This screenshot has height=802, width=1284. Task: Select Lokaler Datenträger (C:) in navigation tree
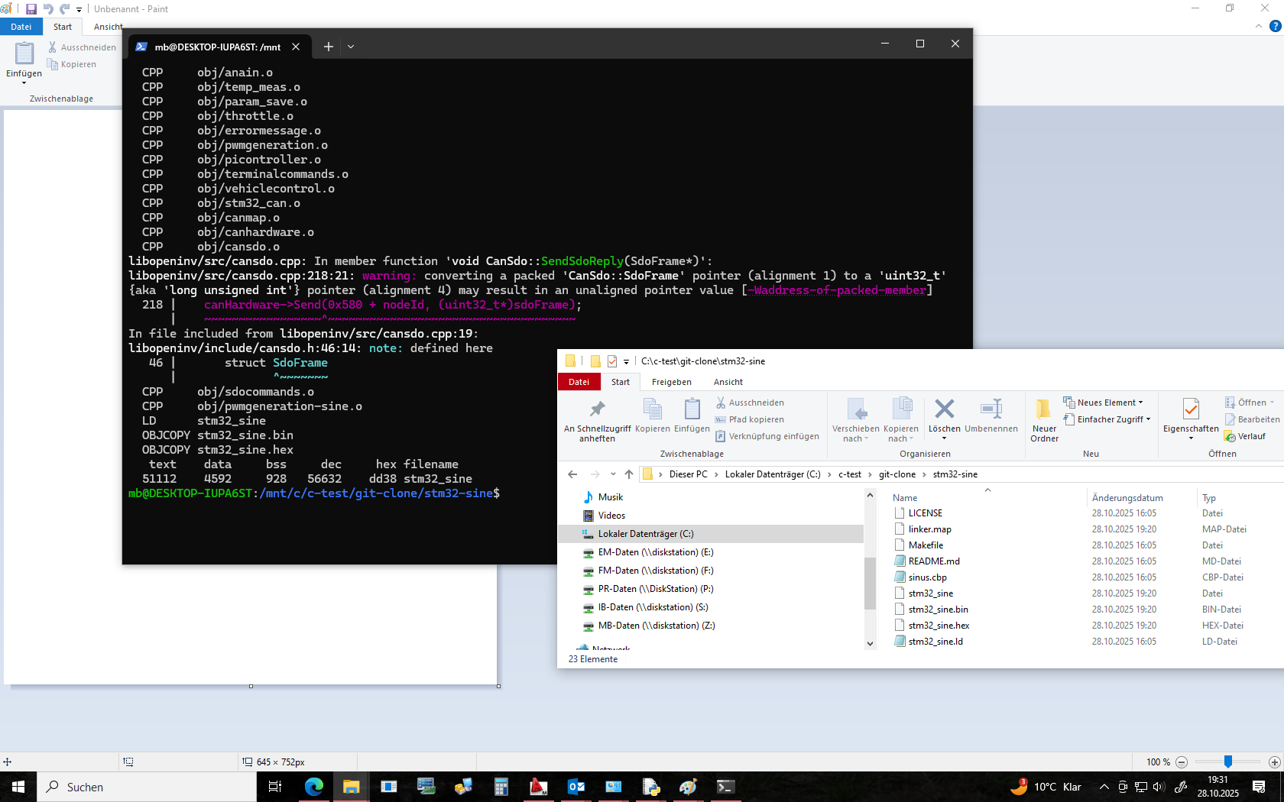(646, 534)
